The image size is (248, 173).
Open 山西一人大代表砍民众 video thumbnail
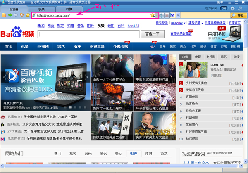coord(112,68)
